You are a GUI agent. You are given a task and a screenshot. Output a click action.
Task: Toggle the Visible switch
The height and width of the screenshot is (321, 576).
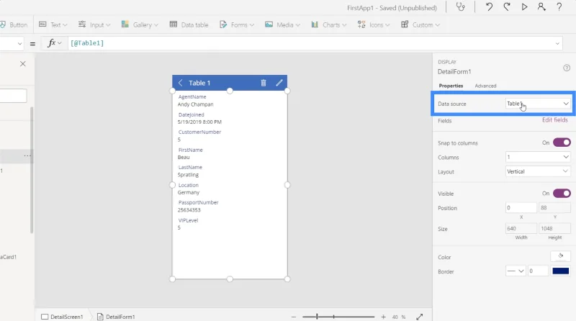pos(562,194)
